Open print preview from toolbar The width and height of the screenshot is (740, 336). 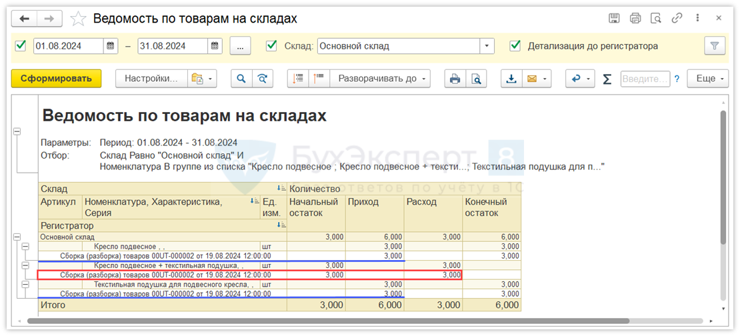coord(476,79)
